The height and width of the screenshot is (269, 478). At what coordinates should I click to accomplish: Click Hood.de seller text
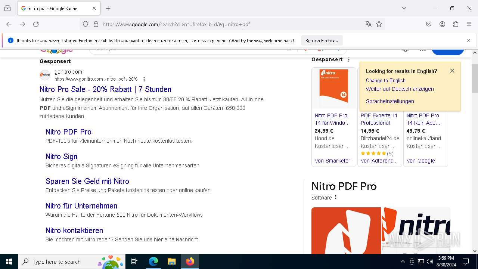click(325, 138)
